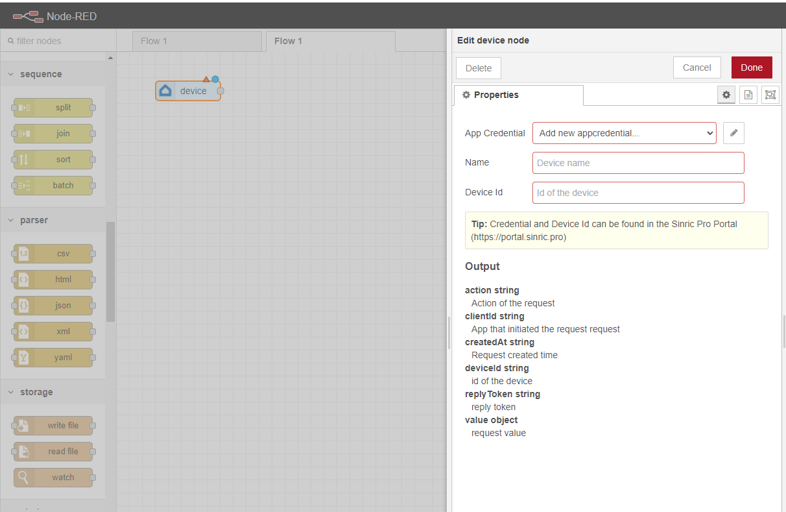Select the join node in the palette
This screenshot has height=512, width=786.
click(53, 134)
